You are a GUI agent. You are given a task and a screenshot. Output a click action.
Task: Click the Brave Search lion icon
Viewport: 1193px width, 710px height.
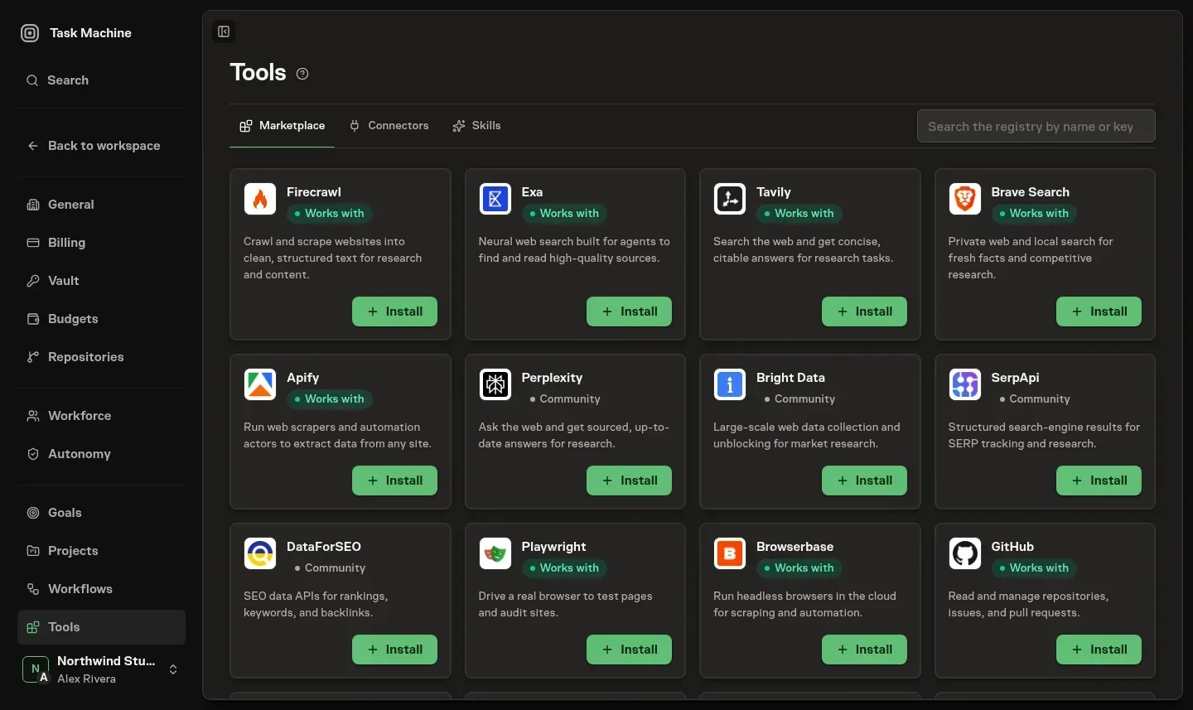965,199
